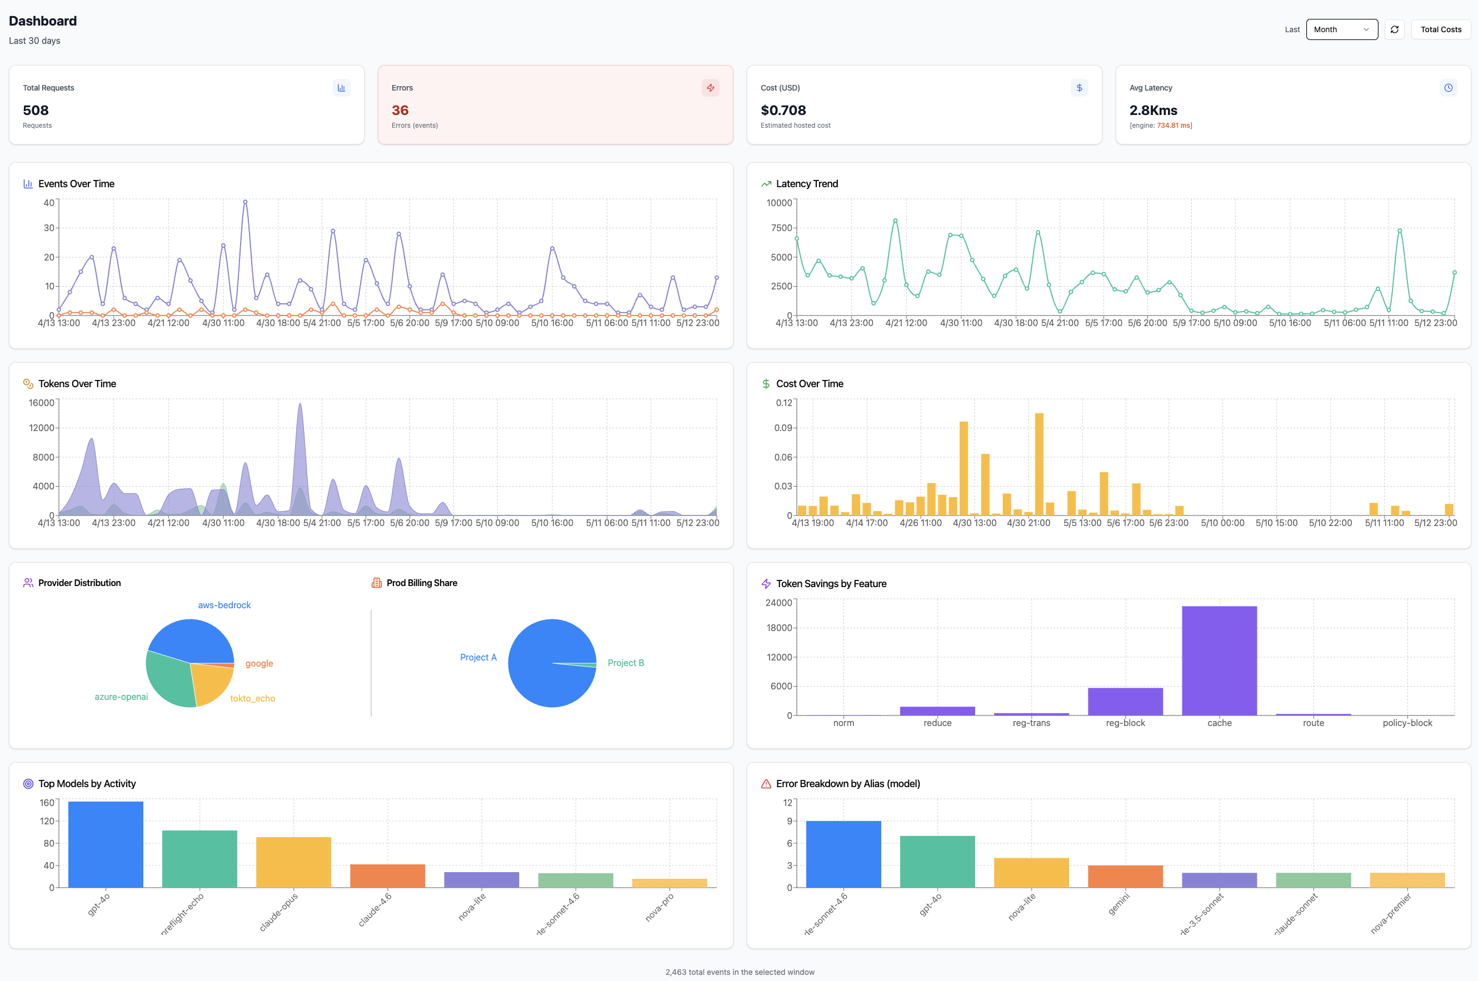Click the '$0.708' cost value
Image resolution: width=1478 pixels, height=981 pixels.
click(783, 110)
